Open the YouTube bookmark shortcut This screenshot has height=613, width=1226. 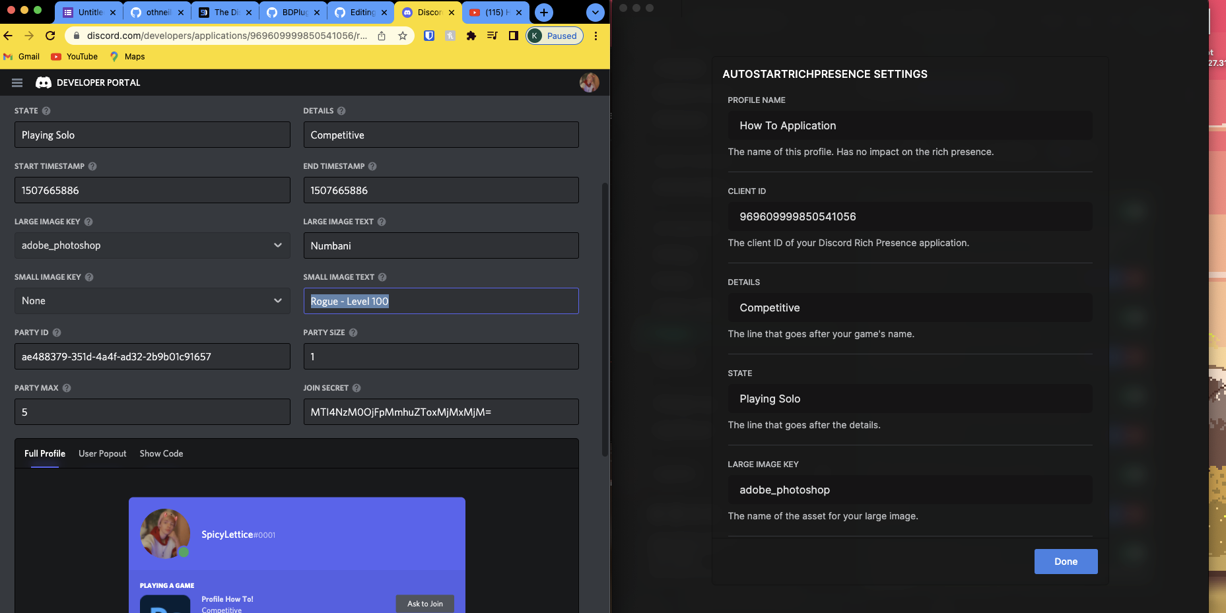click(74, 57)
